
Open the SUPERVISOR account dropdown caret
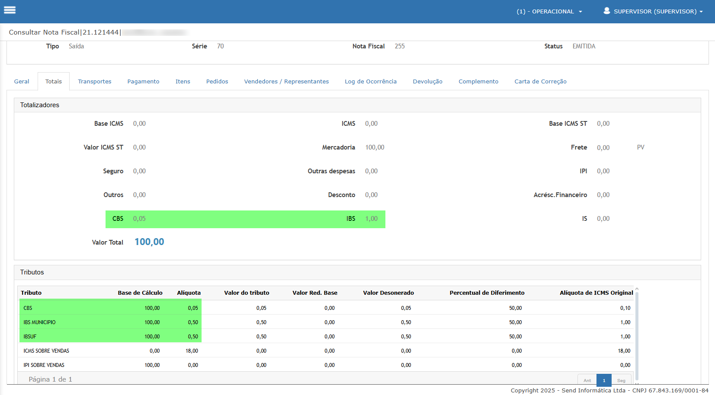tap(701, 12)
